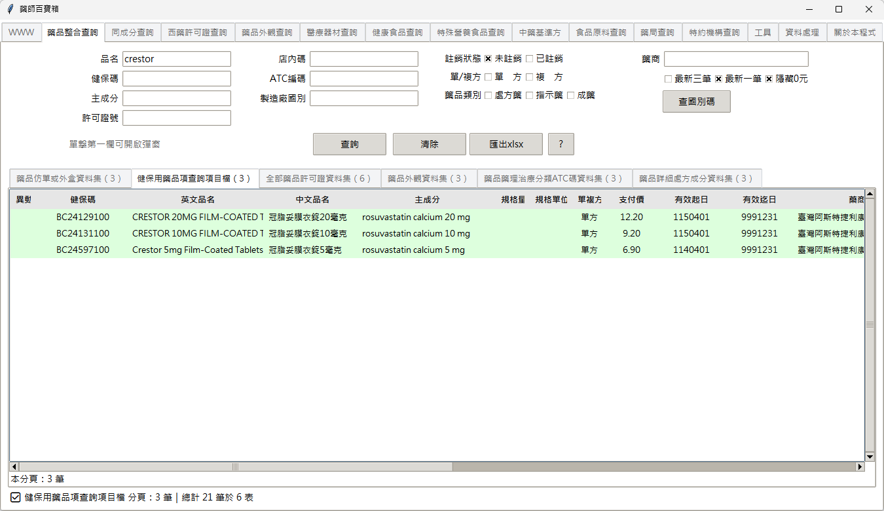Sort by the 健保碼 column header
Image resolution: width=884 pixels, height=511 pixels.
83,200
